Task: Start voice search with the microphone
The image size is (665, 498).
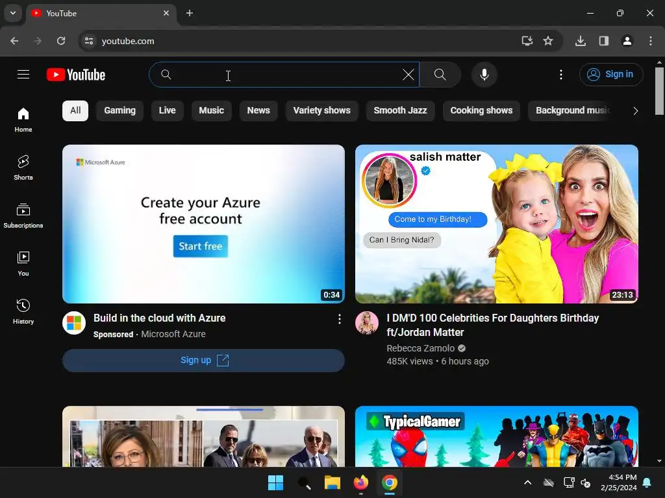Action: coord(484,75)
